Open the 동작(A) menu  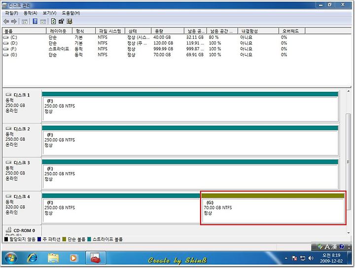[x=31, y=13]
